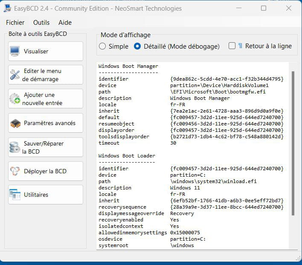Go to Ajouter une nouvelle entrée
This screenshot has width=302, height=265.
46,99
